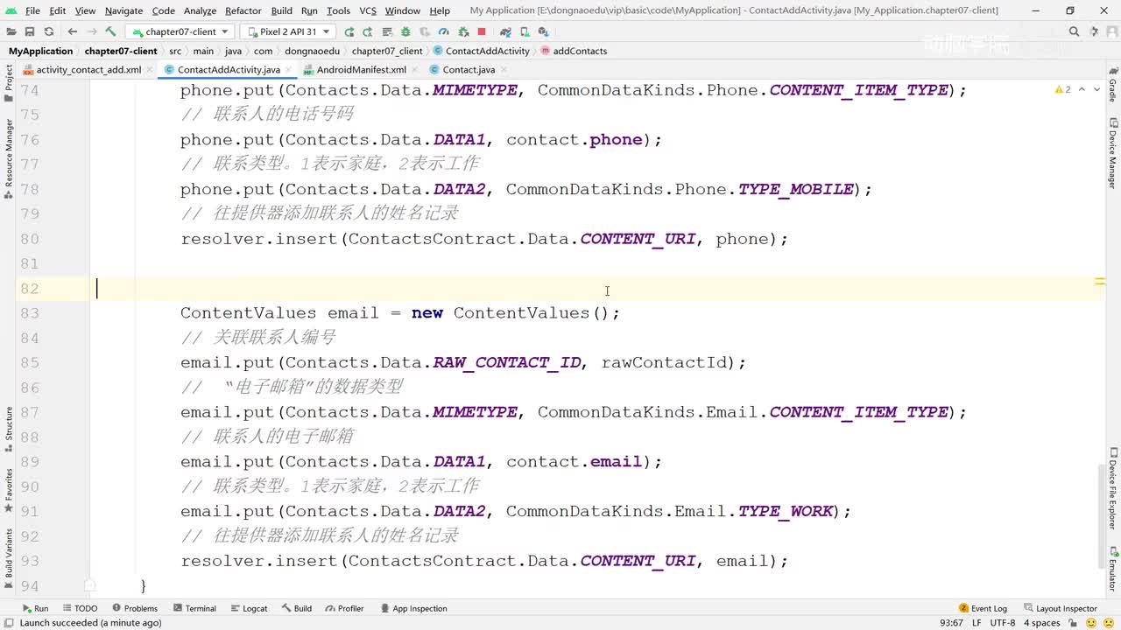This screenshot has height=630, width=1121.
Task: Open the Event Log
Action: point(983,608)
